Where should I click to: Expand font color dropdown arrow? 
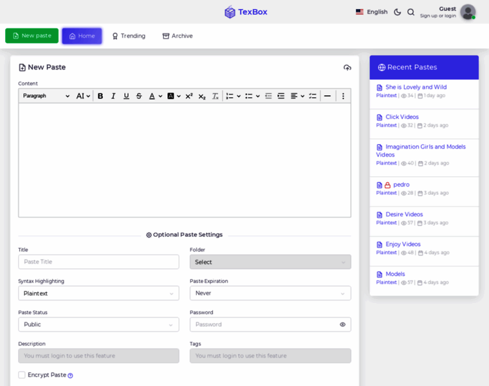[160, 96]
